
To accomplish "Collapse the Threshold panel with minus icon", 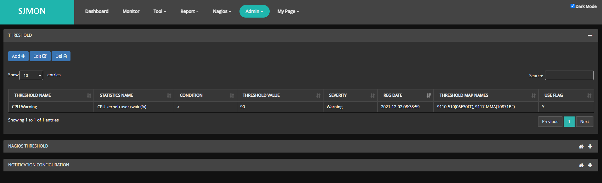I will (x=590, y=35).
